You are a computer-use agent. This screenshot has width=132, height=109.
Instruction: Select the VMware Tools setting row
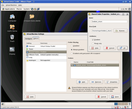pos(46,55)
